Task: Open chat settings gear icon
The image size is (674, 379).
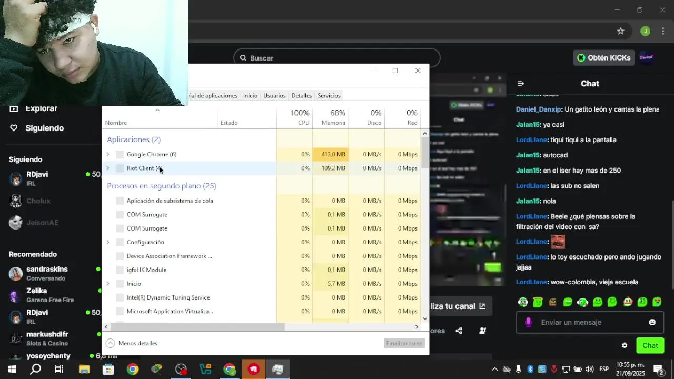Action: click(625, 345)
